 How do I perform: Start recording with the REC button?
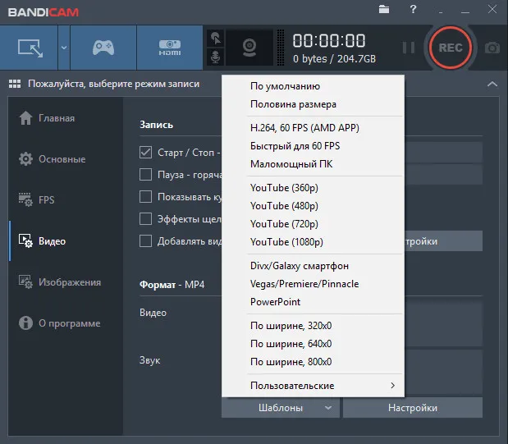[x=451, y=48]
